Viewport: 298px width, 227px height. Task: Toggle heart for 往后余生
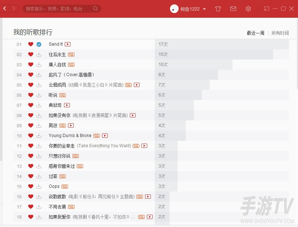point(31,54)
